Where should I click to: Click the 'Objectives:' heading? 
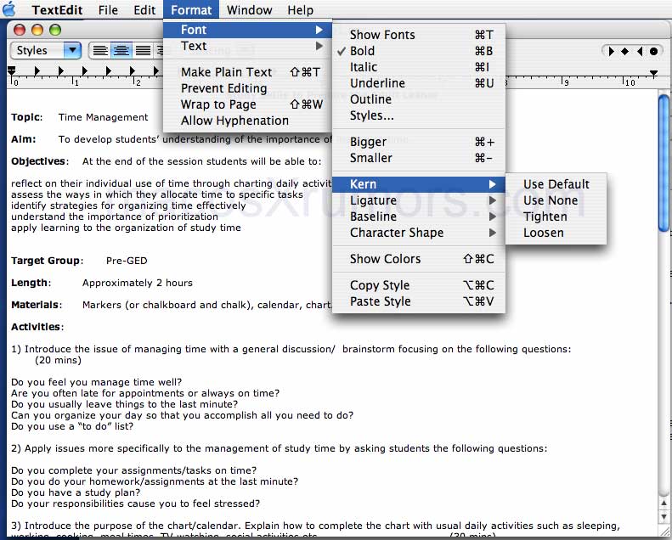40,161
